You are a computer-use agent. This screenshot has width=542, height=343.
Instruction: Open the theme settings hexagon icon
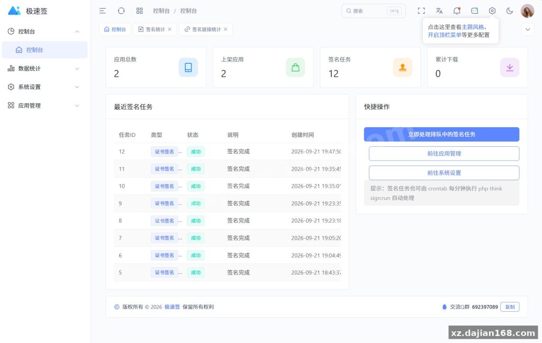coord(492,11)
